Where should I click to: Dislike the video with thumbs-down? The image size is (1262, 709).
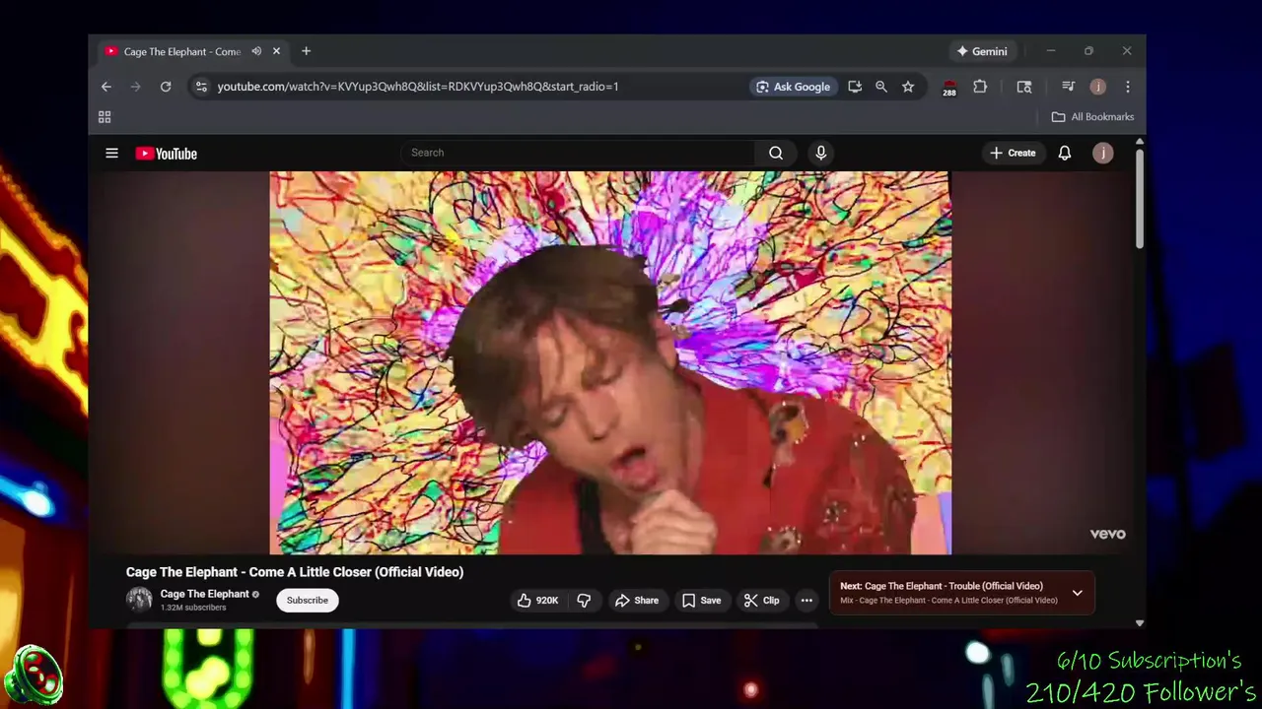coord(584,600)
